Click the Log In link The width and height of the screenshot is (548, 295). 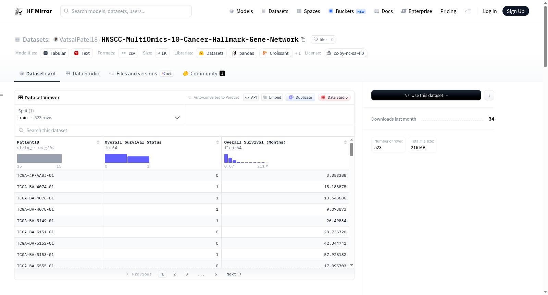tap(490, 11)
